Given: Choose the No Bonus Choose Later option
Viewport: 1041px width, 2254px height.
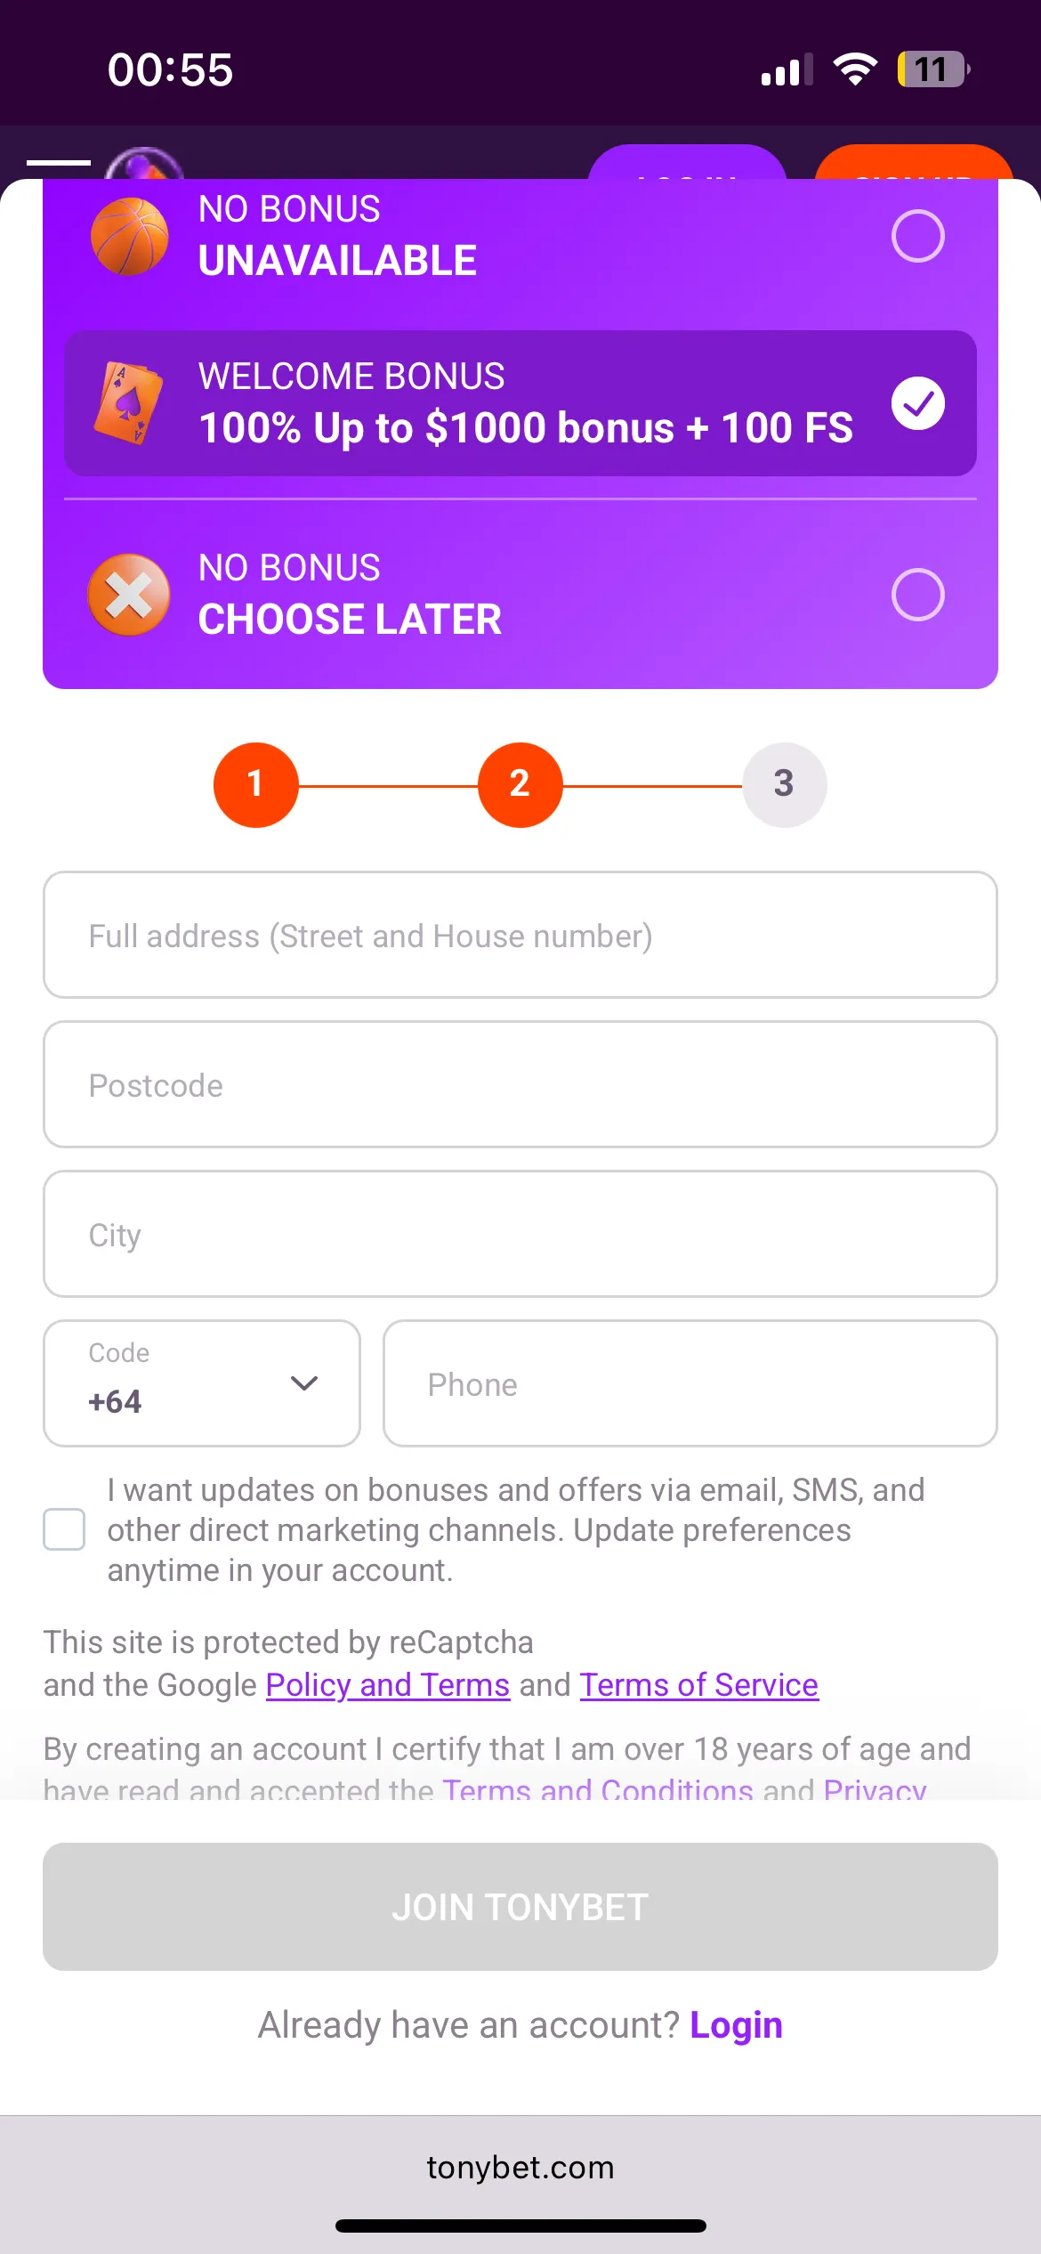Looking at the screenshot, I should 917,595.
